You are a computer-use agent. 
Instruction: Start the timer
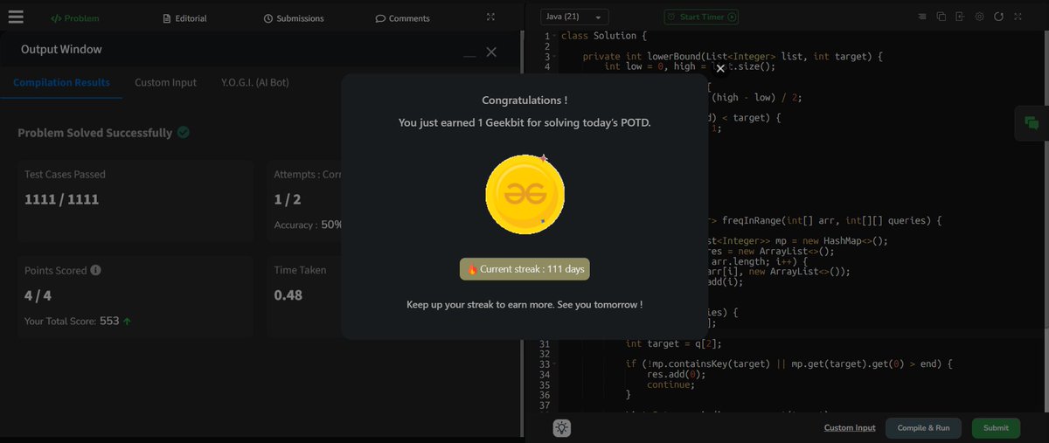(x=701, y=17)
